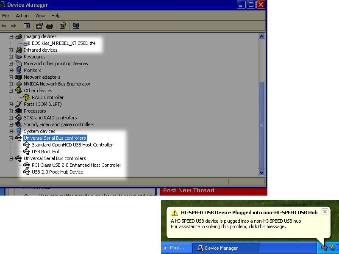Image resolution: width=339 pixels, height=254 pixels.
Task: Expand the SCSI and RAID controllers branch
Action: [x=11, y=118]
